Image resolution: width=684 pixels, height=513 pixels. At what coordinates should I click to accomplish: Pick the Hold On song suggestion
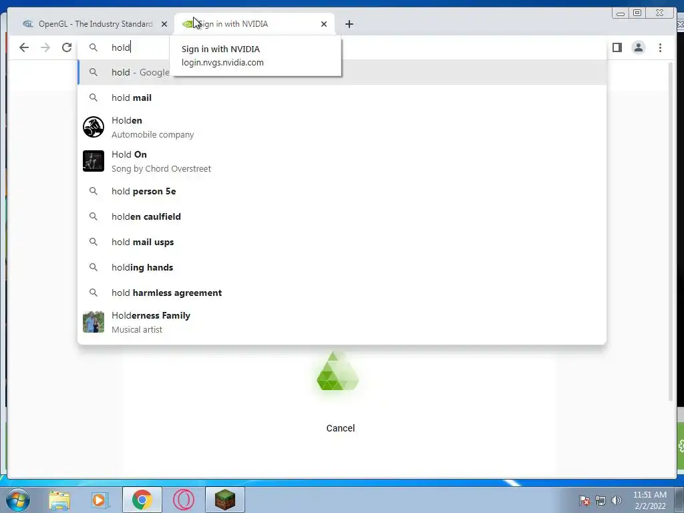click(x=342, y=162)
